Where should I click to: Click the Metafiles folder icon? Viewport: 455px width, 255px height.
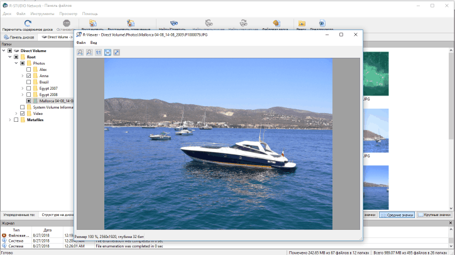coord(23,120)
